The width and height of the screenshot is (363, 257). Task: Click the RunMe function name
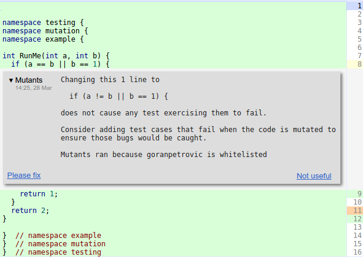[30, 56]
